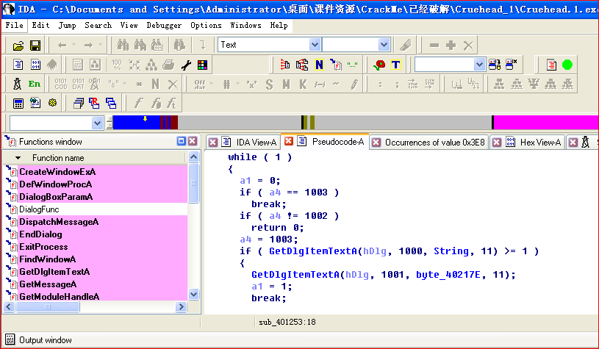Maximize the Functions window panel

point(182,141)
